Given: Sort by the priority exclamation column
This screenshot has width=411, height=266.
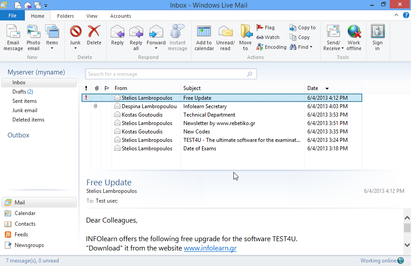Looking at the screenshot, I should click(86, 88).
